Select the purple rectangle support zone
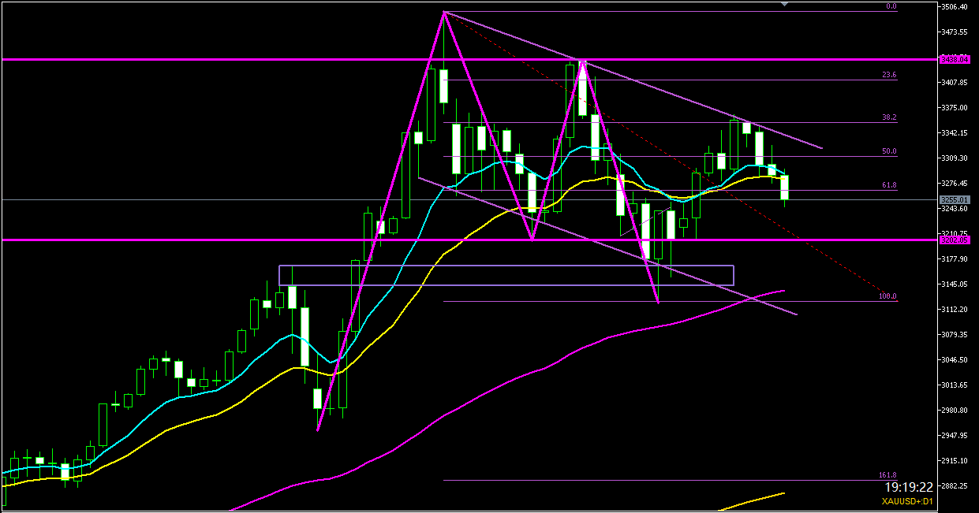 click(506, 275)
